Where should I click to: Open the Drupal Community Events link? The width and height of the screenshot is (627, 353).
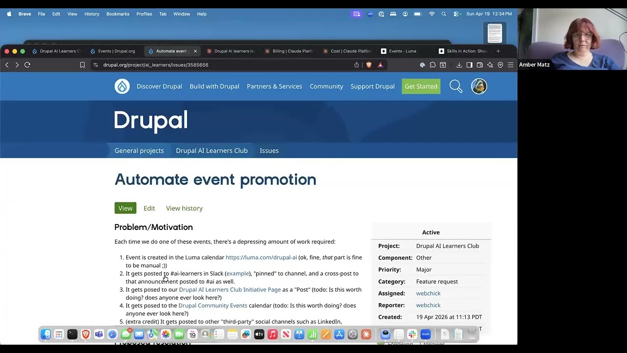(x=213, y=305)
